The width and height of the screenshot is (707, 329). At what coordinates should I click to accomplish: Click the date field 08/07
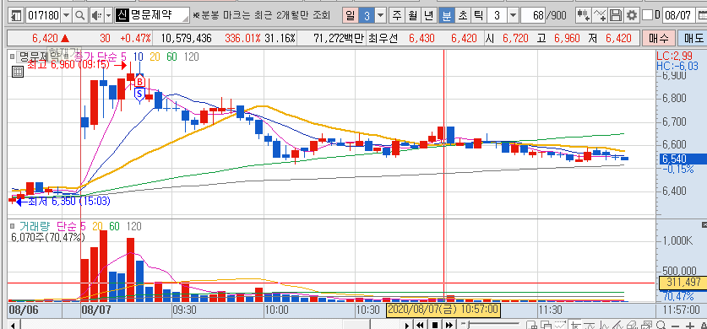pos(677,16)
